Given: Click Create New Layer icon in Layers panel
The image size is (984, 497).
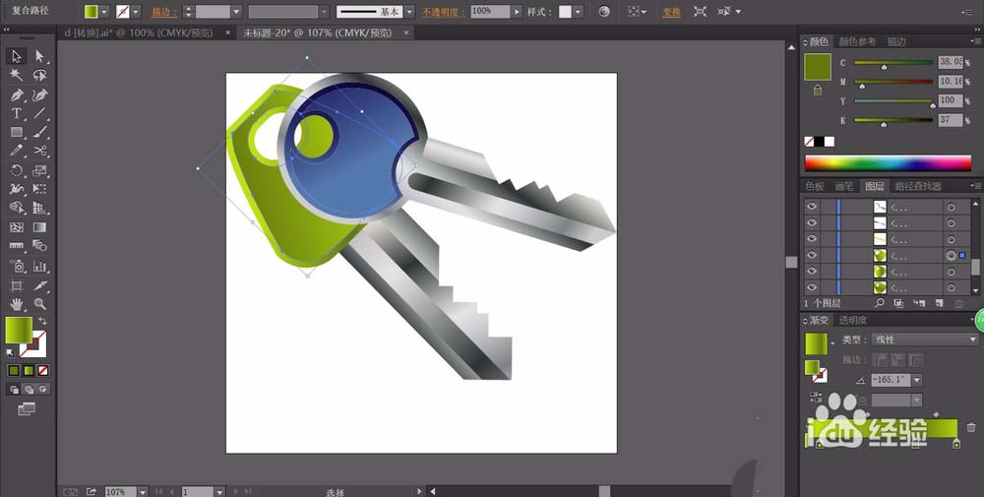Looking at the screenshot, I should (x=940, y=303).
